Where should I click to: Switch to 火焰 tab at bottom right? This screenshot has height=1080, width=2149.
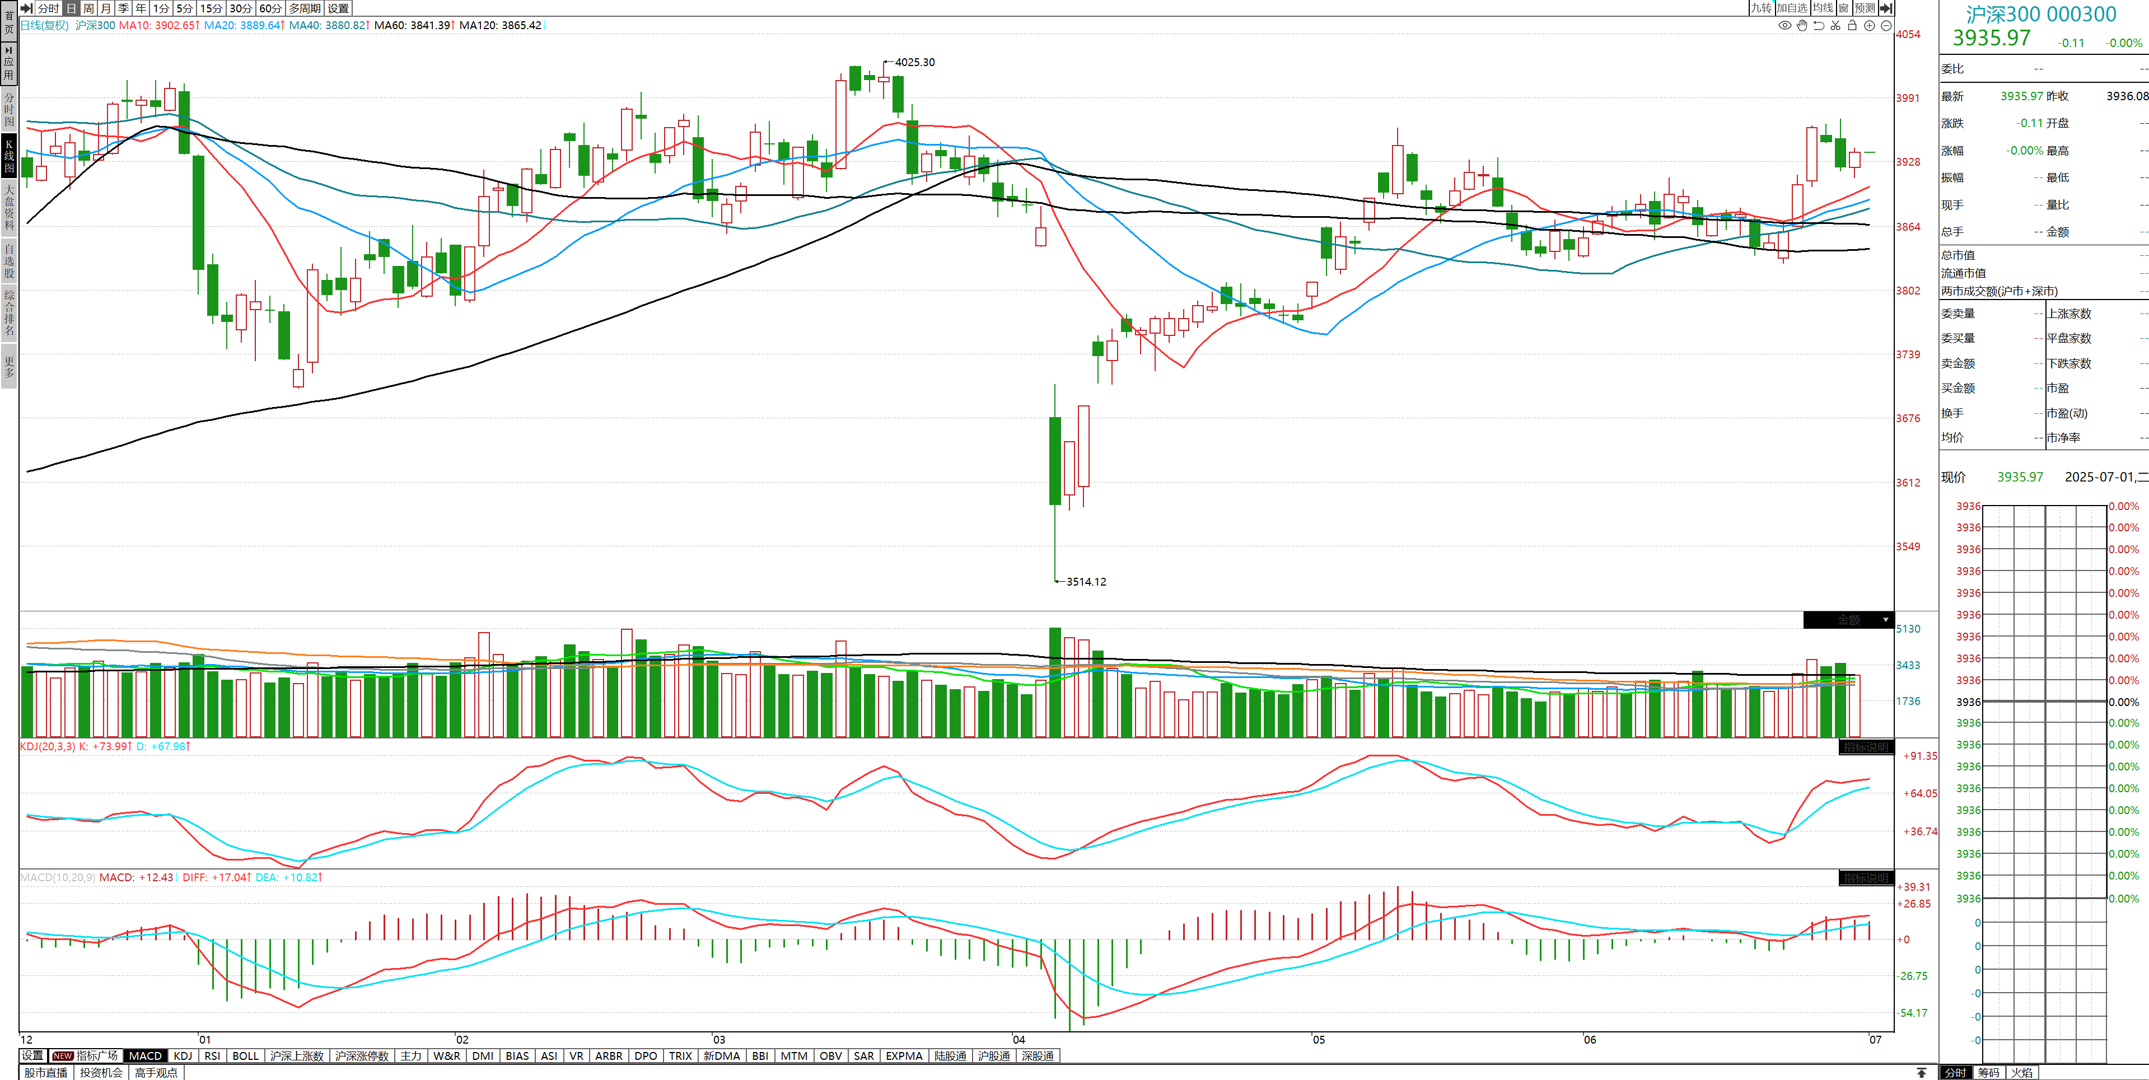click(x=2022, y=1073)
